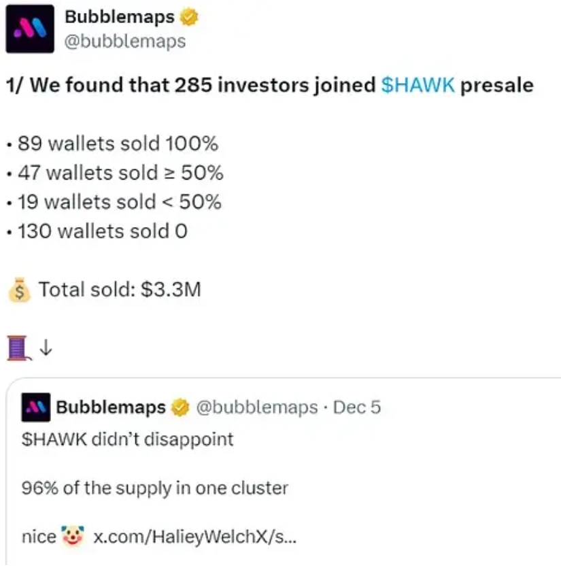Open the Bubblemaps name in the quoted tweet
561x572 pixels.
click(x=110, y=408)
